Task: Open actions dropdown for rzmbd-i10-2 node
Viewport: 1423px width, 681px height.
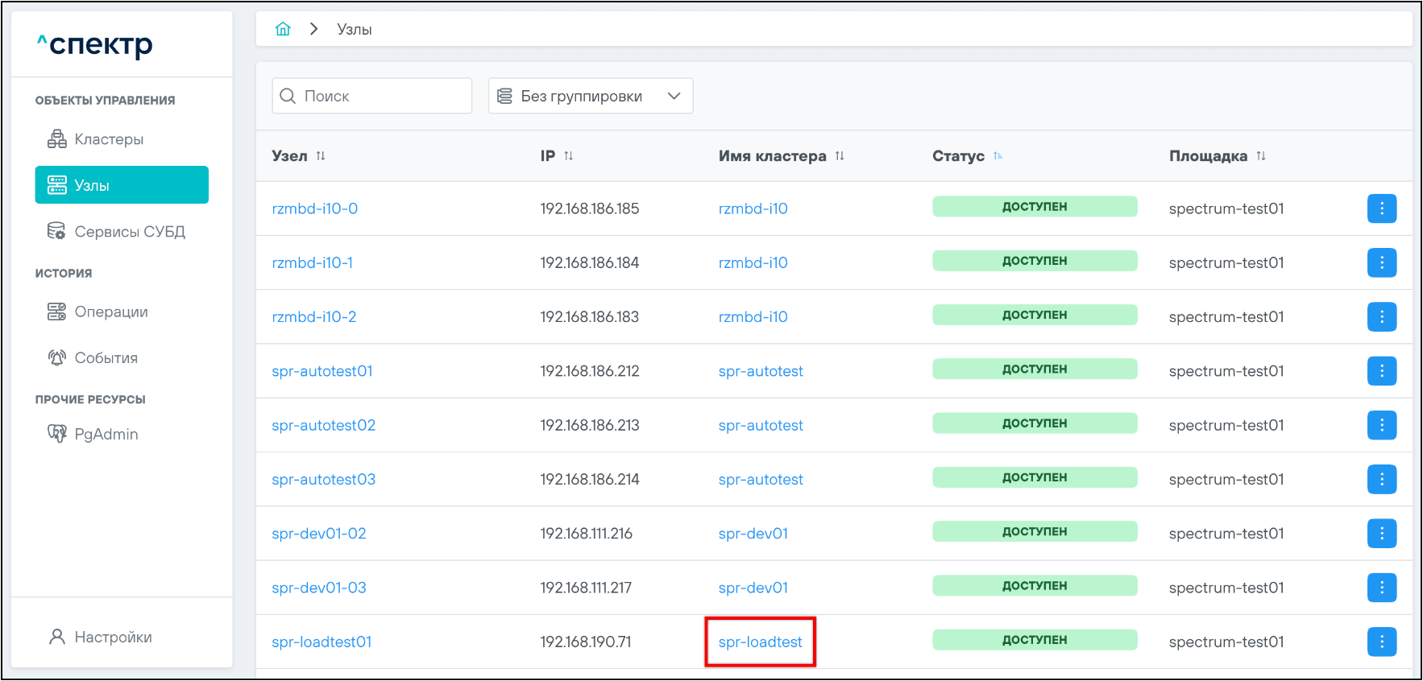Action: [x=1381, y=317]
